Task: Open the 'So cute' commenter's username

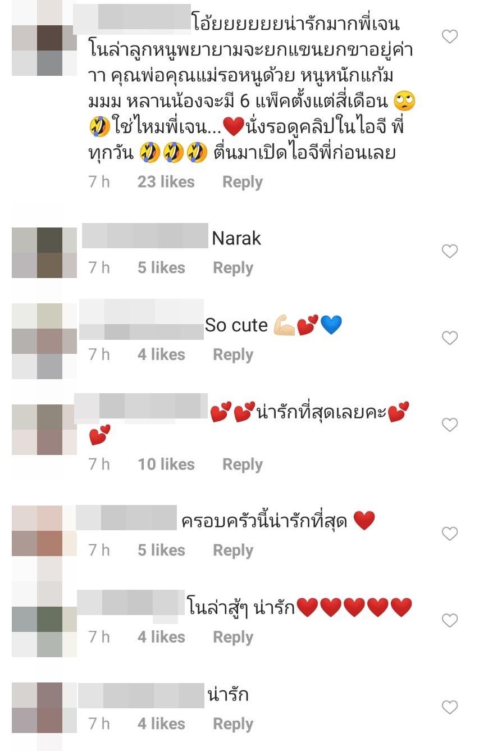Action: click(x=142, y=320)
